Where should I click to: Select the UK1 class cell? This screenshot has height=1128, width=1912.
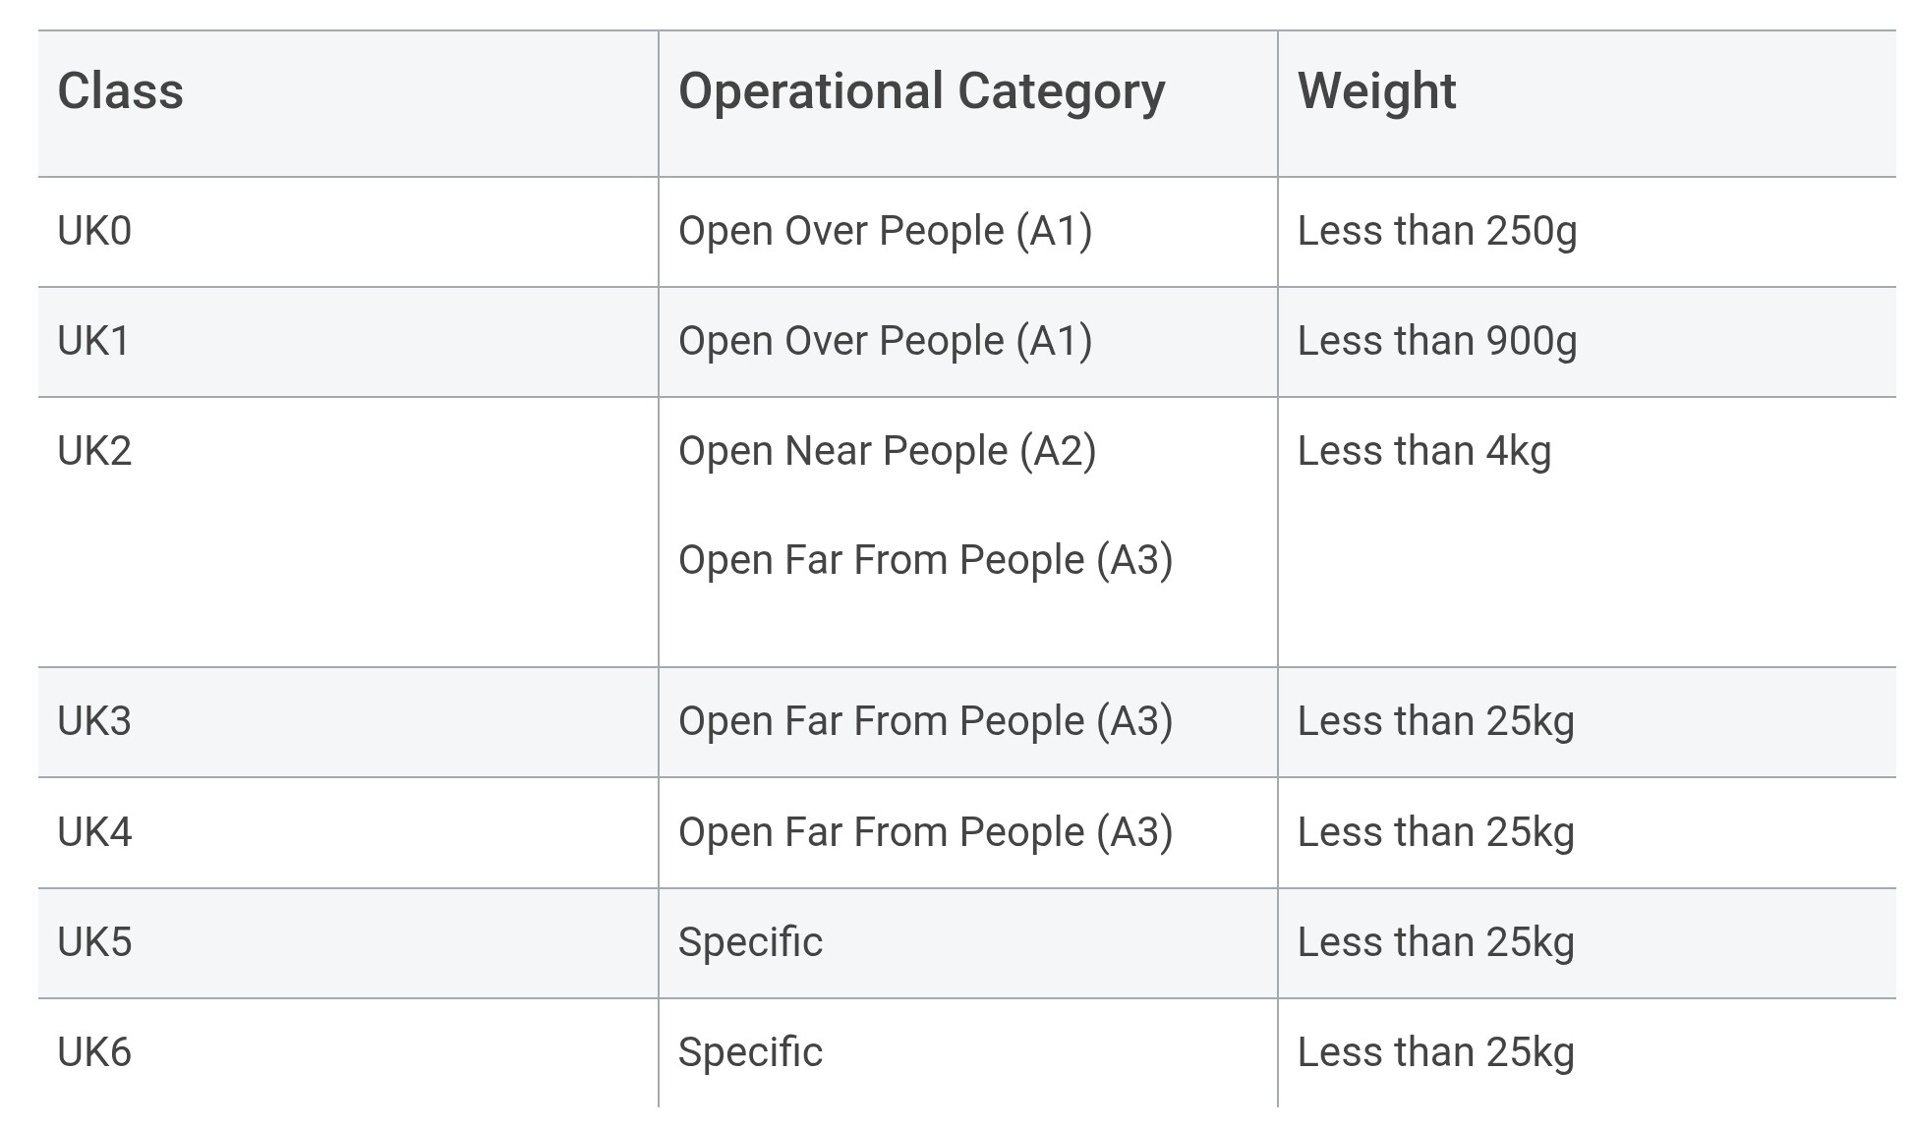point(93,342)
